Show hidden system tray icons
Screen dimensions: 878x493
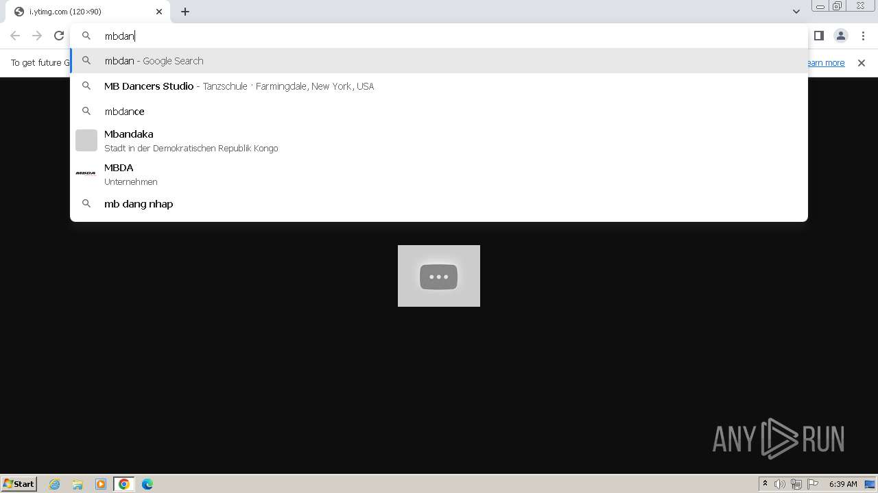pos(765,484)
